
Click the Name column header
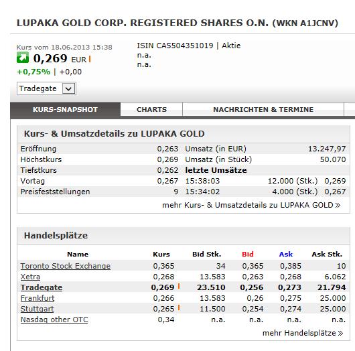point(78,255)
